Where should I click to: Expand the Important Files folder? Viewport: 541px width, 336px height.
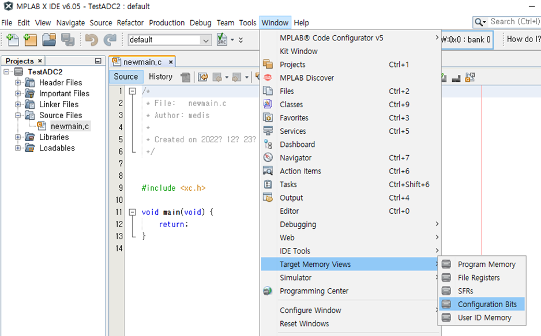click(18, 93)
